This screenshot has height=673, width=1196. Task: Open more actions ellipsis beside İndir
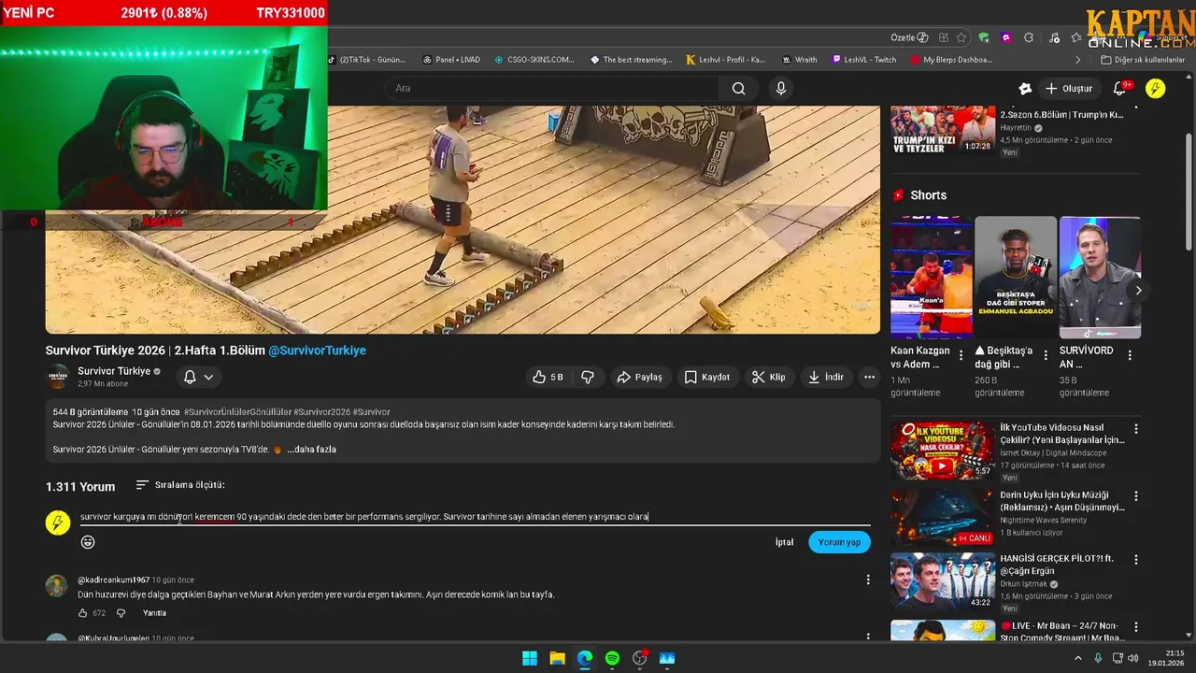[869, 377]
